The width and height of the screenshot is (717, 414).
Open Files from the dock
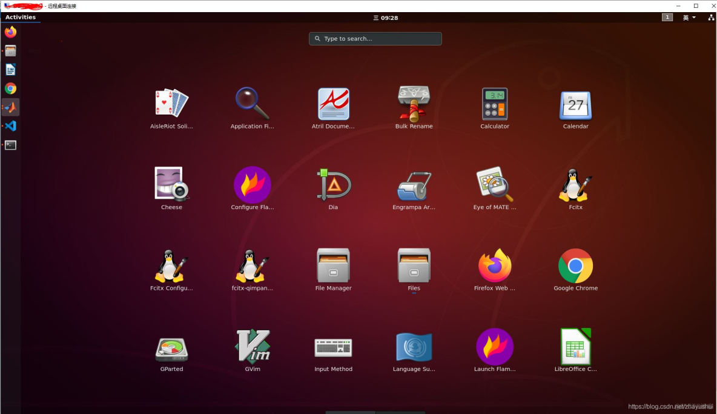[x=10, y=51]
